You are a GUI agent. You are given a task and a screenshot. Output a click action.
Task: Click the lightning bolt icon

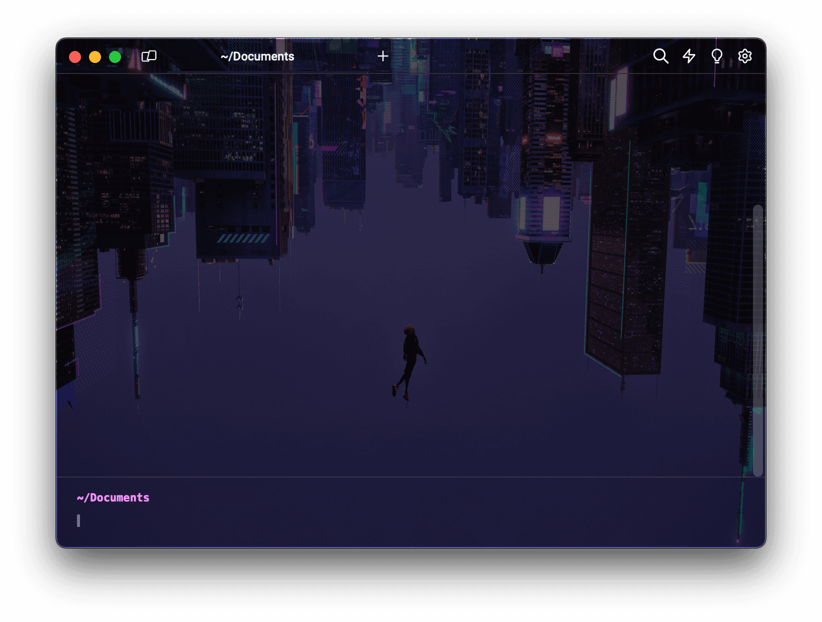pyautogui.click(x=689, y=56)
